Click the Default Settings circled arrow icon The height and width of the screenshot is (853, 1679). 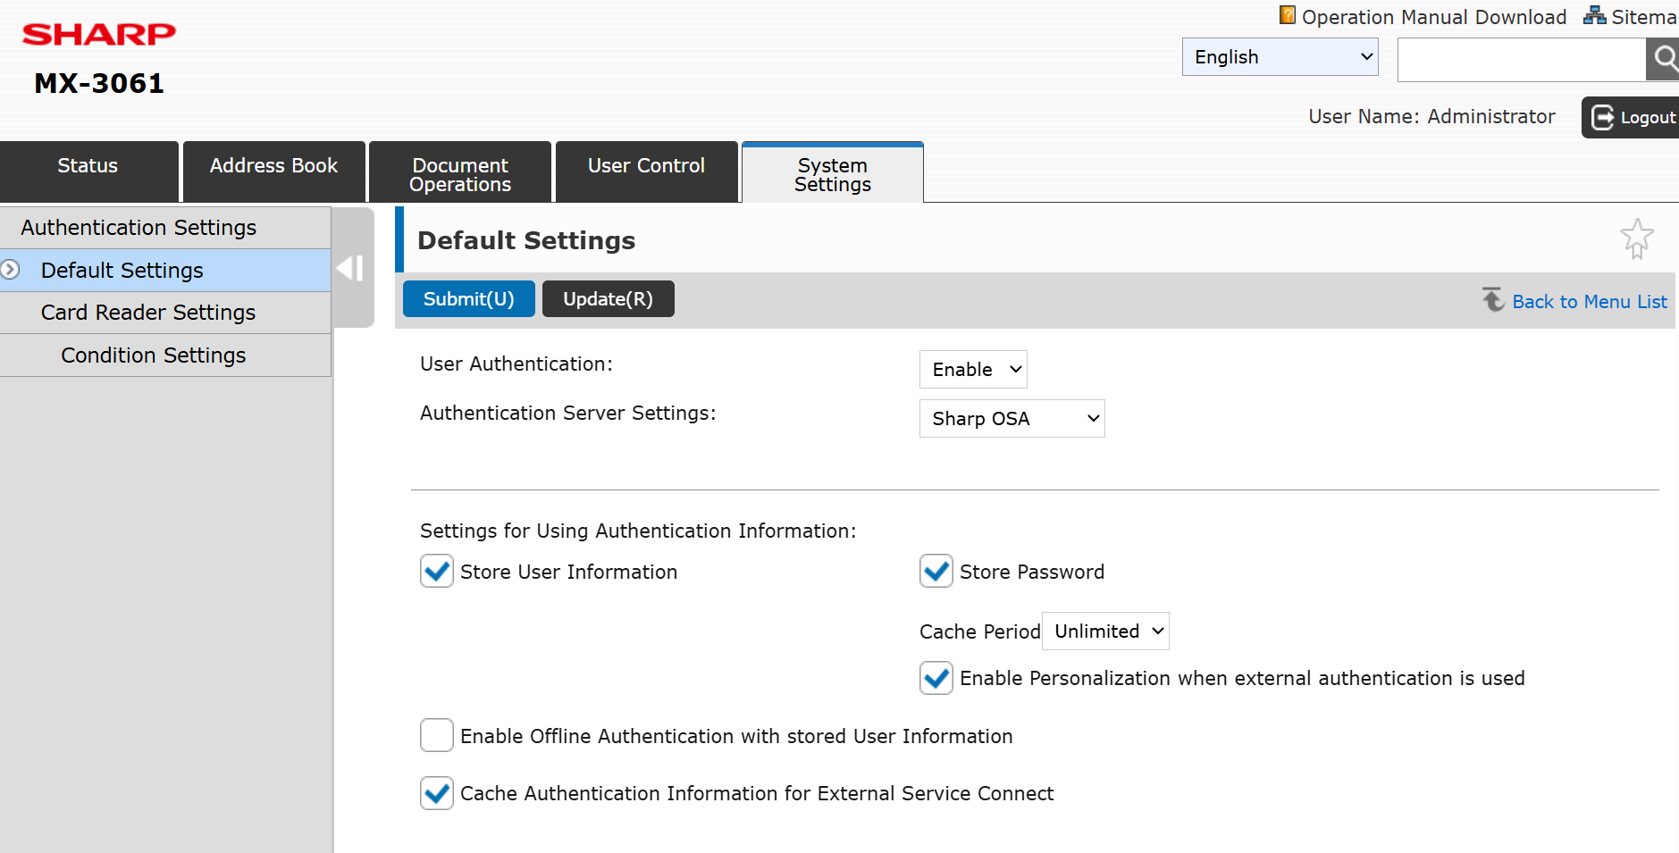pyautogui.click(x=11, y=270)
